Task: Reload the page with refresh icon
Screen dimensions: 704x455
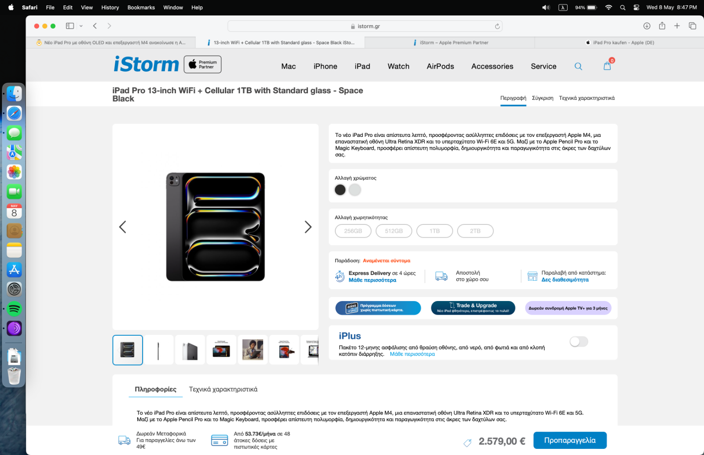Action: (x=497, y=26)
